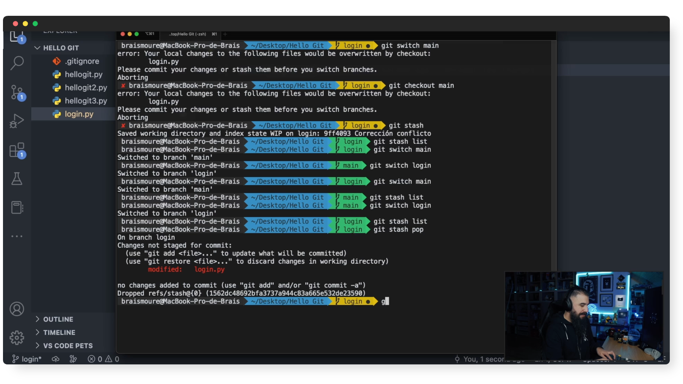Show additional views via ellipsis icon

coord(17,236)
